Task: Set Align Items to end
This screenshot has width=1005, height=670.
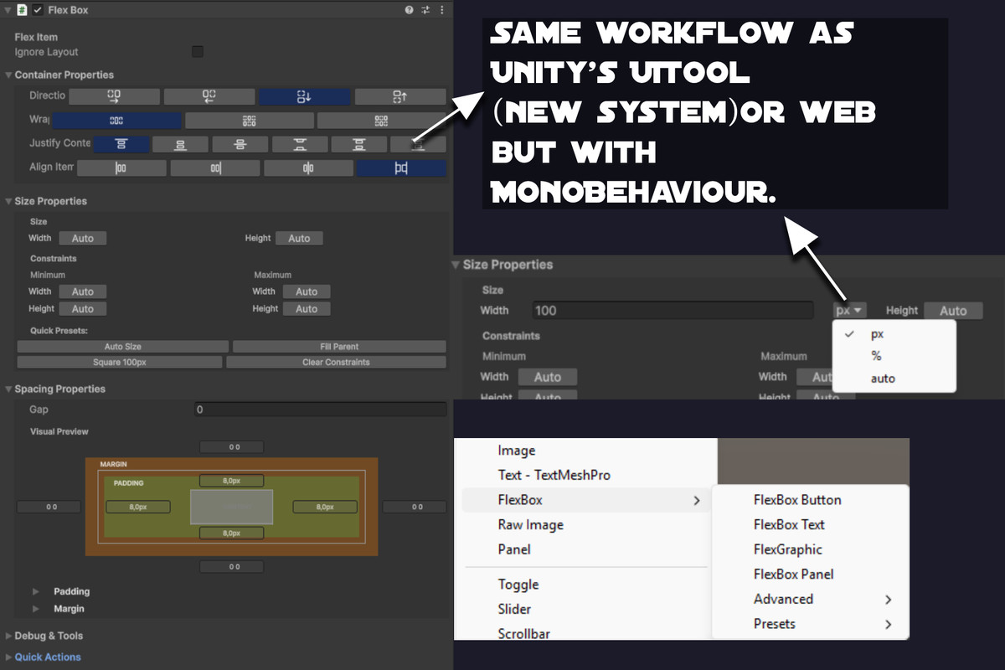Action: (215, 168)
